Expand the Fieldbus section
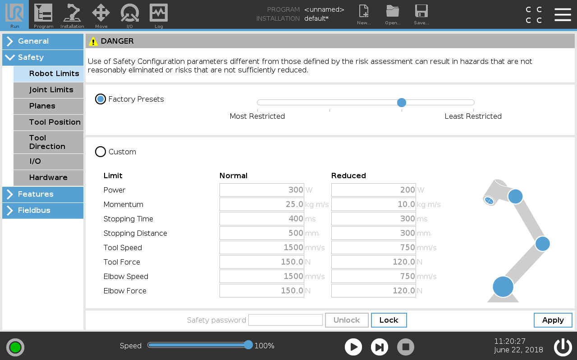Image resolution: width=577 pixels, height=360 pixels. click(43, 211)
